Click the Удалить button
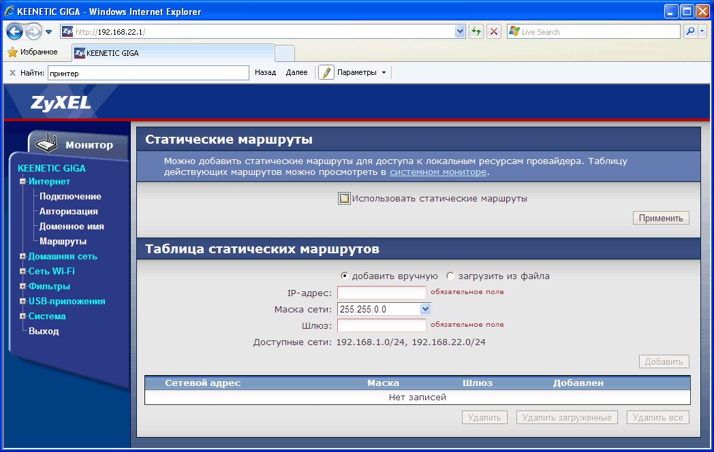Image resolution: width=714 pixels, height=452 pixels. [484, 417]
